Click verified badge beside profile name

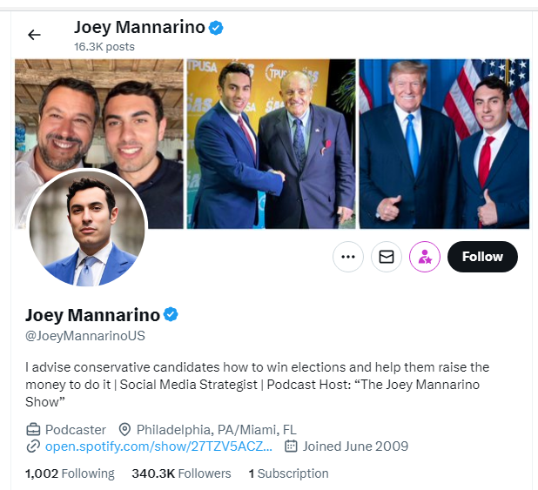click(172, 314)
